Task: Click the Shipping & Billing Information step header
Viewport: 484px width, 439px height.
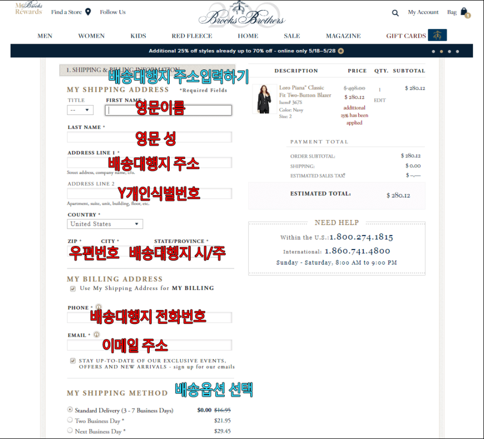Action: tap(147, 70)
